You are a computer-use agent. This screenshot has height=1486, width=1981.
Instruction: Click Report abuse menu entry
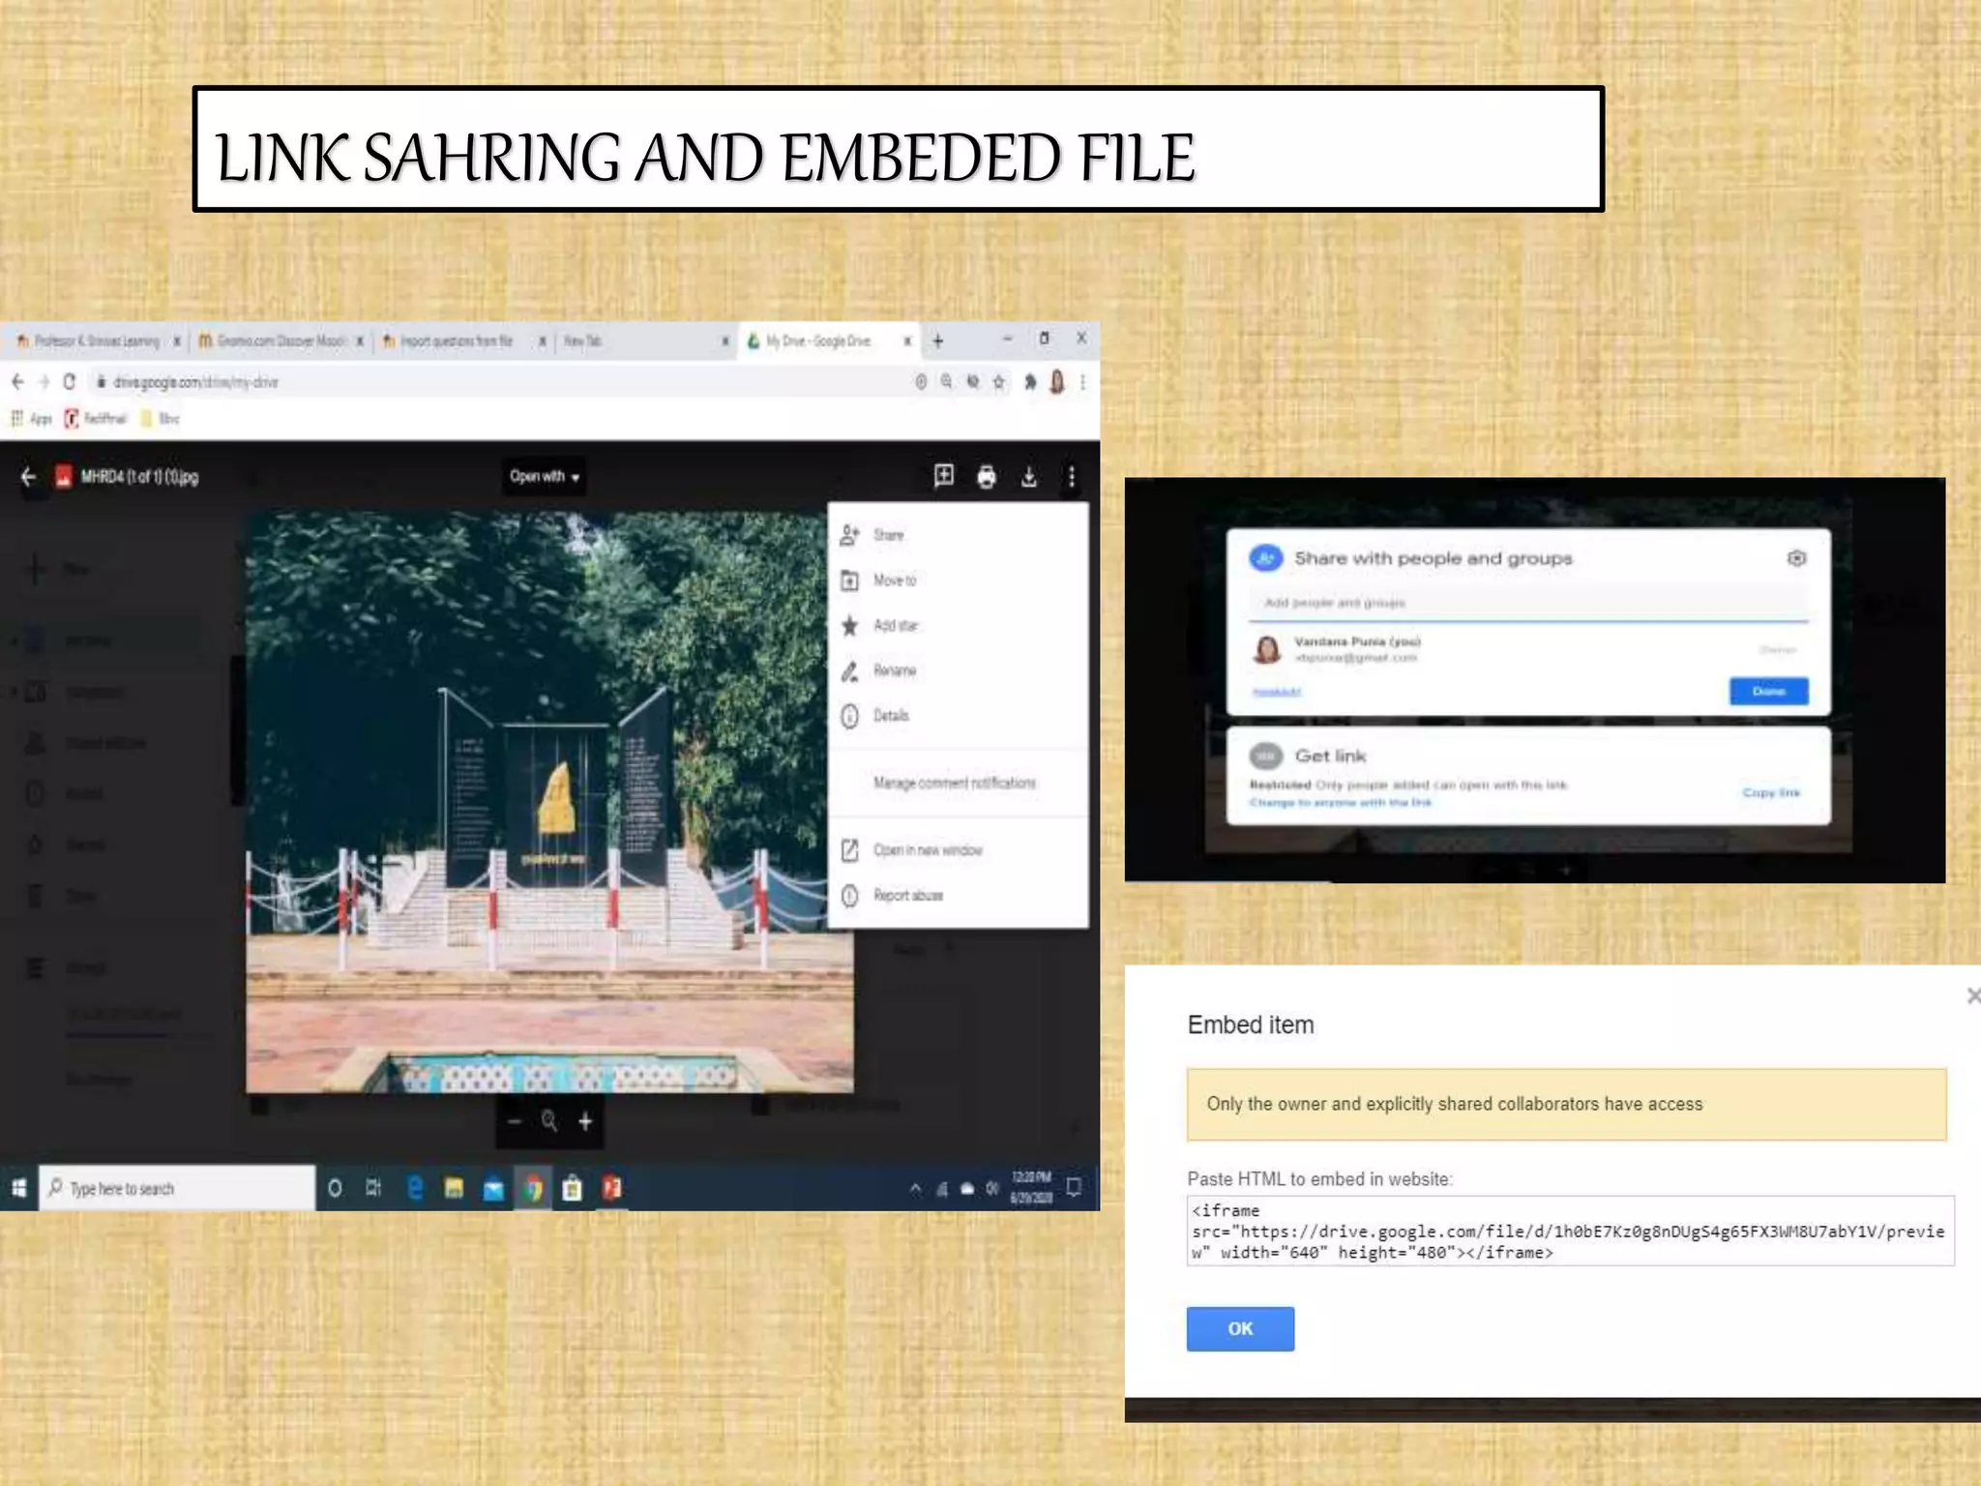tap(907, 895)
